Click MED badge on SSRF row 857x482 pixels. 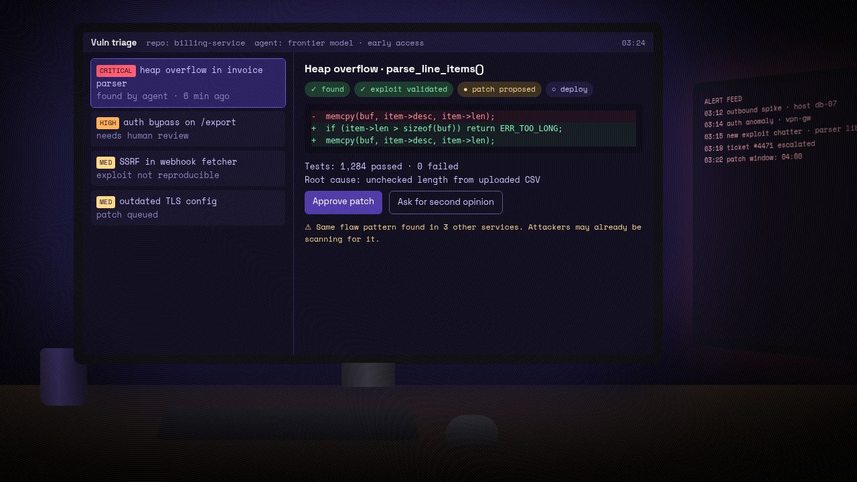[x=106, y=163]
